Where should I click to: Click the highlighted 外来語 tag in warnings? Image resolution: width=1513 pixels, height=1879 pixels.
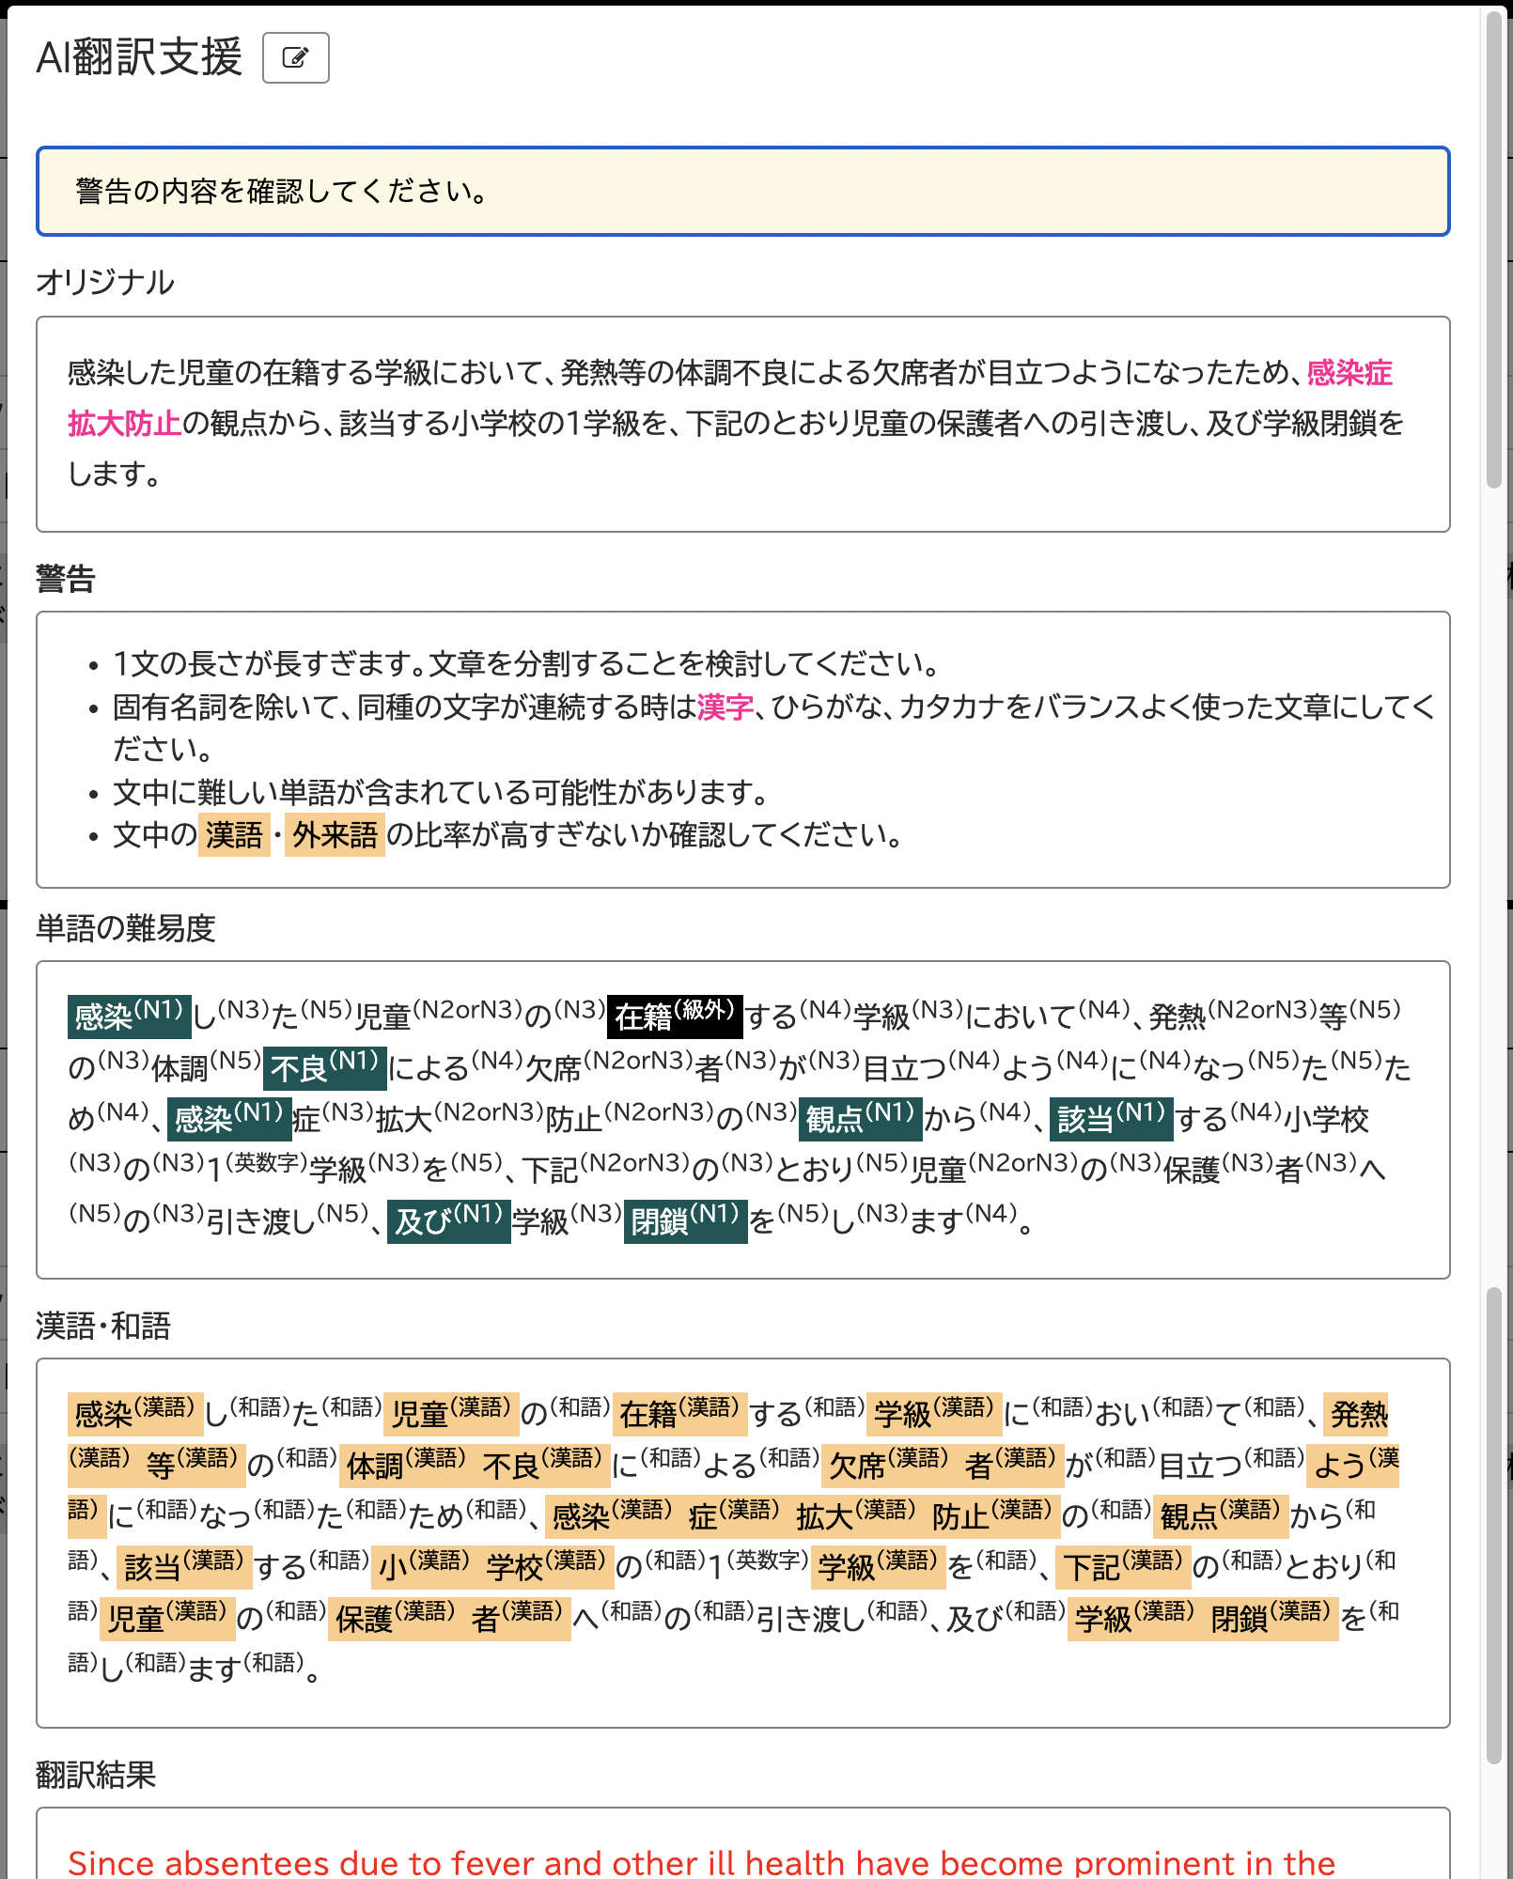pos(335,834)
